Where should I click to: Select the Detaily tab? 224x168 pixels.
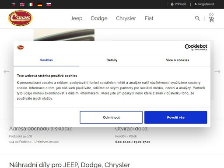click(x=112, y=60)
